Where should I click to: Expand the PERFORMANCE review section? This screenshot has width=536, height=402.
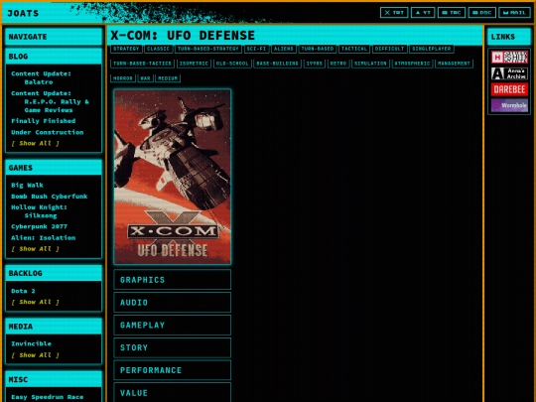point(173,370)
